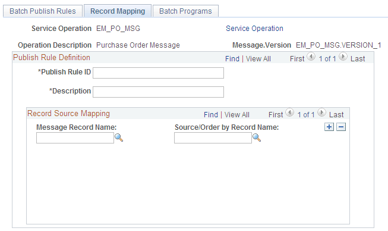Select the Record Mapping tab

click(x=118, y=11)
